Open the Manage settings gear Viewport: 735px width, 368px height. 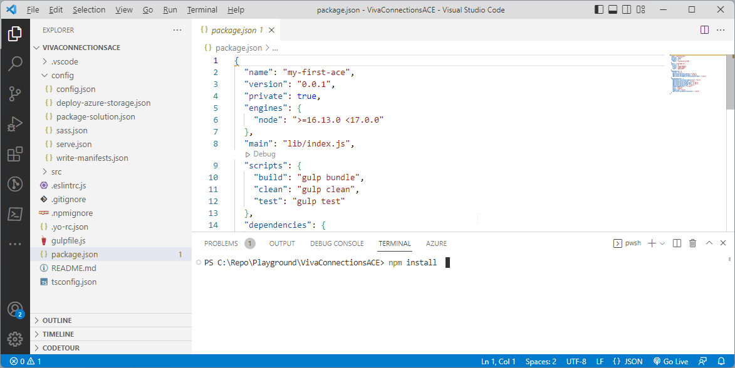15,339
